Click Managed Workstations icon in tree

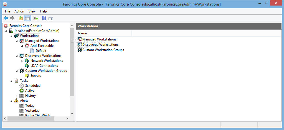(x=22, y=41)
